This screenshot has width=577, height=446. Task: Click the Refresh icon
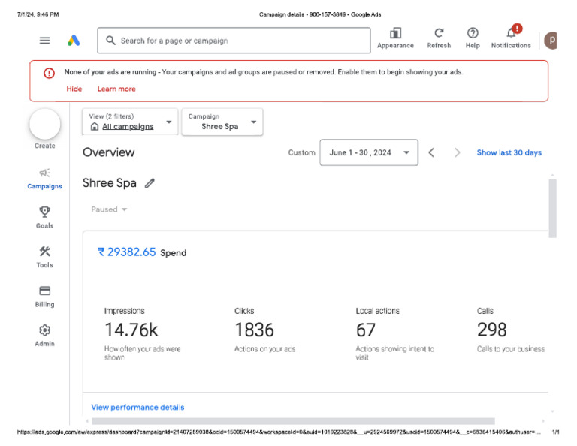(439, 34)
